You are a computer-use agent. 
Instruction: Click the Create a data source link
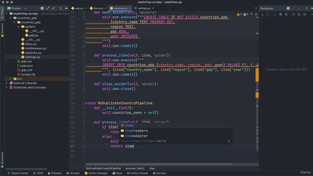(x=287, y=69)
